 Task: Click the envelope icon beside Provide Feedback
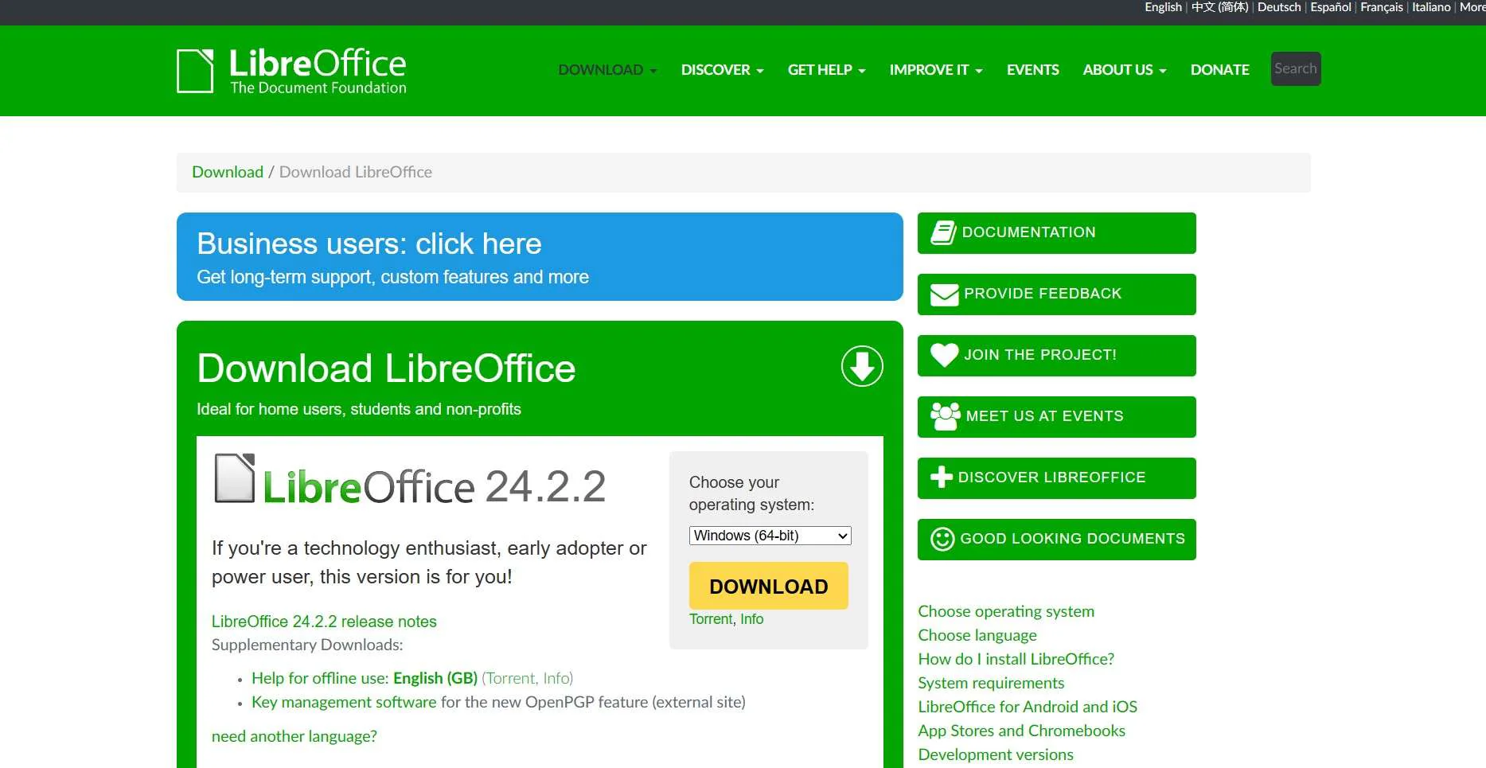[945, 294]
